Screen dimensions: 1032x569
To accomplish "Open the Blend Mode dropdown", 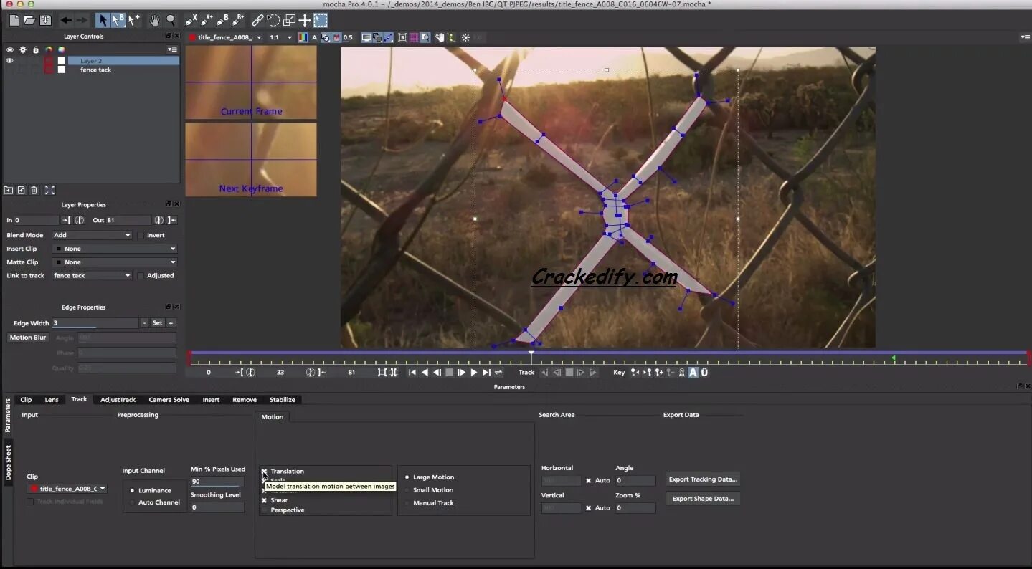I will pos(92,235).
